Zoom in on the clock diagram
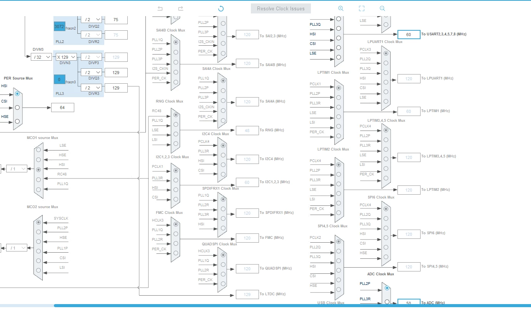 [x=341, y=8]
